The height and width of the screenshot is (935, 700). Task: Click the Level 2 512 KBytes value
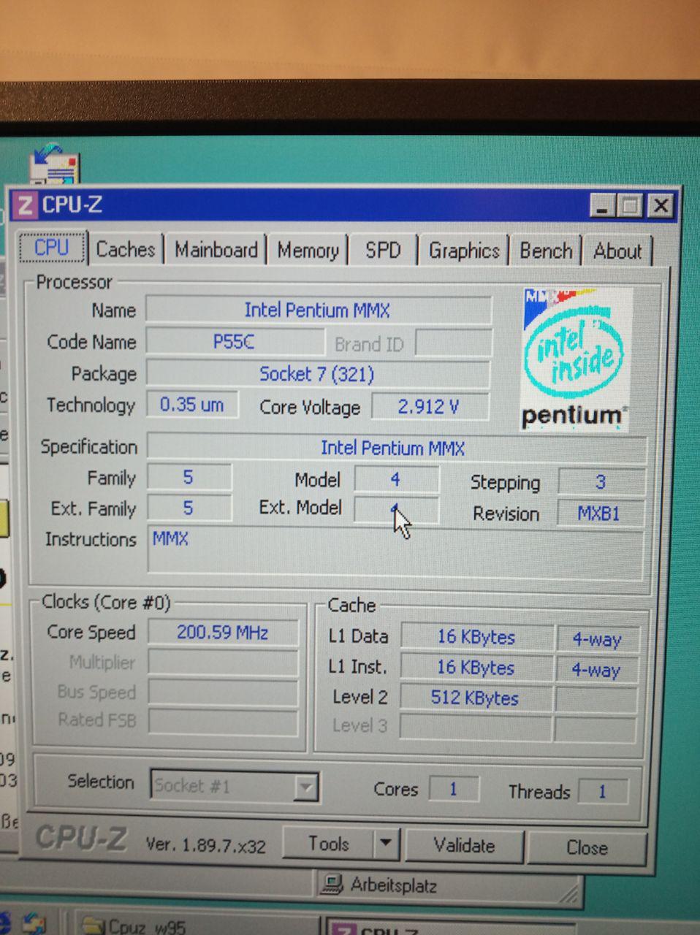pyautogui.click(x=475, y=698)
